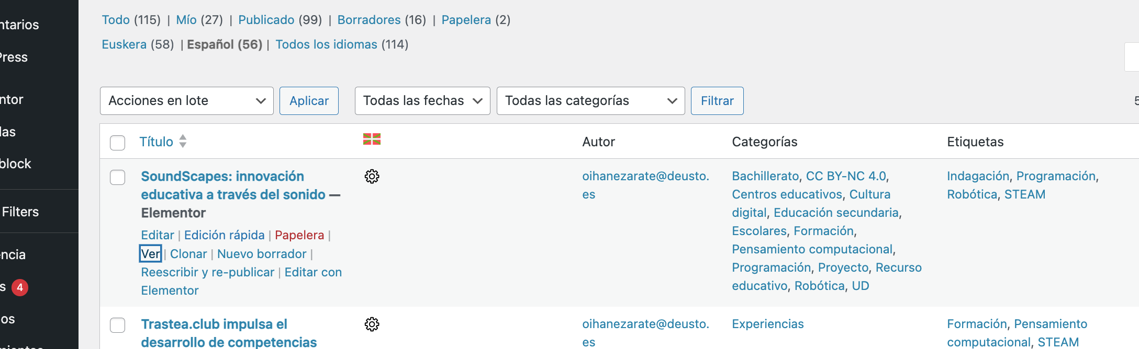Expand the Todas las fechas dropdown
Image resolution: width=1139 pixels, height=349 pixels.
coord(422,101)
